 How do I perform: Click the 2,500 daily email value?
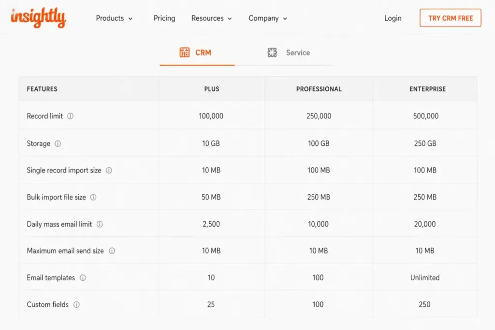(211, 224)
